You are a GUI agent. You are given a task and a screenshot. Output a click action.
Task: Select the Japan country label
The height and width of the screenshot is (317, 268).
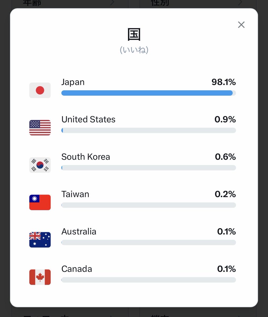[x=73, y=82]
